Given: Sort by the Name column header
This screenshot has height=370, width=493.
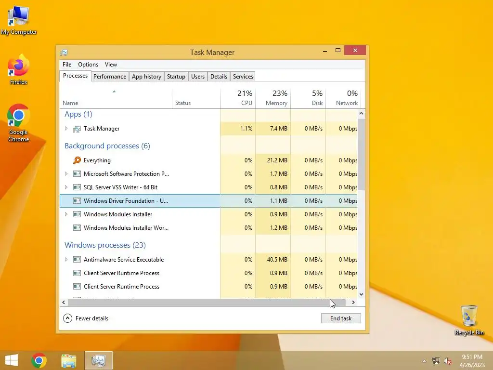Looking at the screenshot, I should coord(116,98).
